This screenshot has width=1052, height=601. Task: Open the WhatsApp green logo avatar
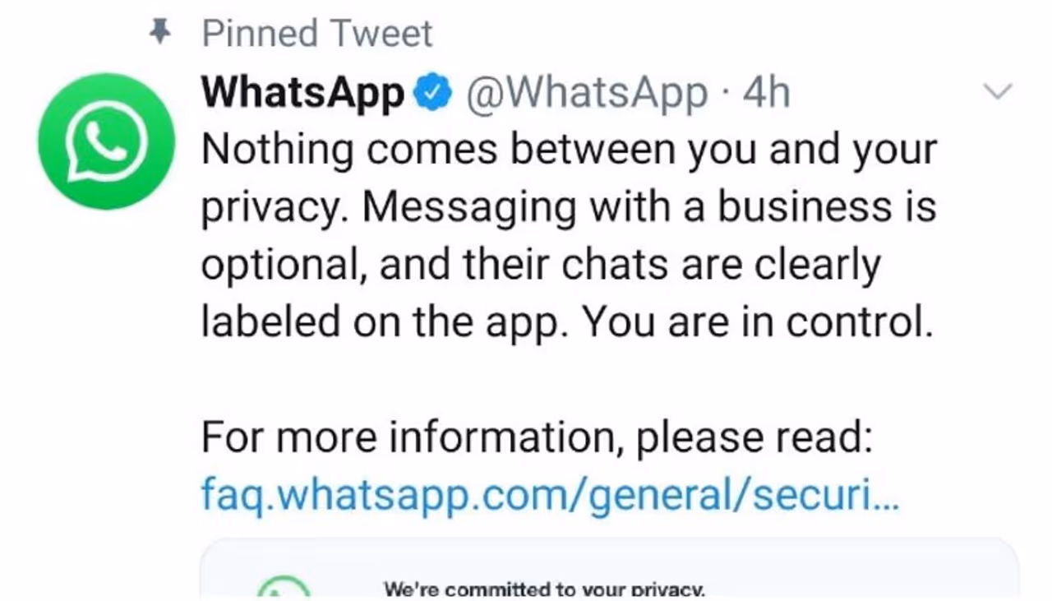106,141
